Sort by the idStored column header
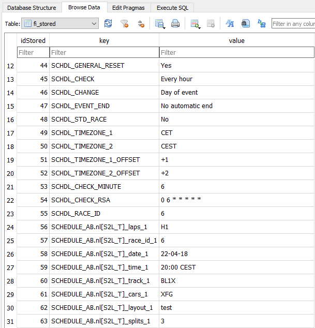The width and height of the screenshot is (315, 328). [33, 40]
